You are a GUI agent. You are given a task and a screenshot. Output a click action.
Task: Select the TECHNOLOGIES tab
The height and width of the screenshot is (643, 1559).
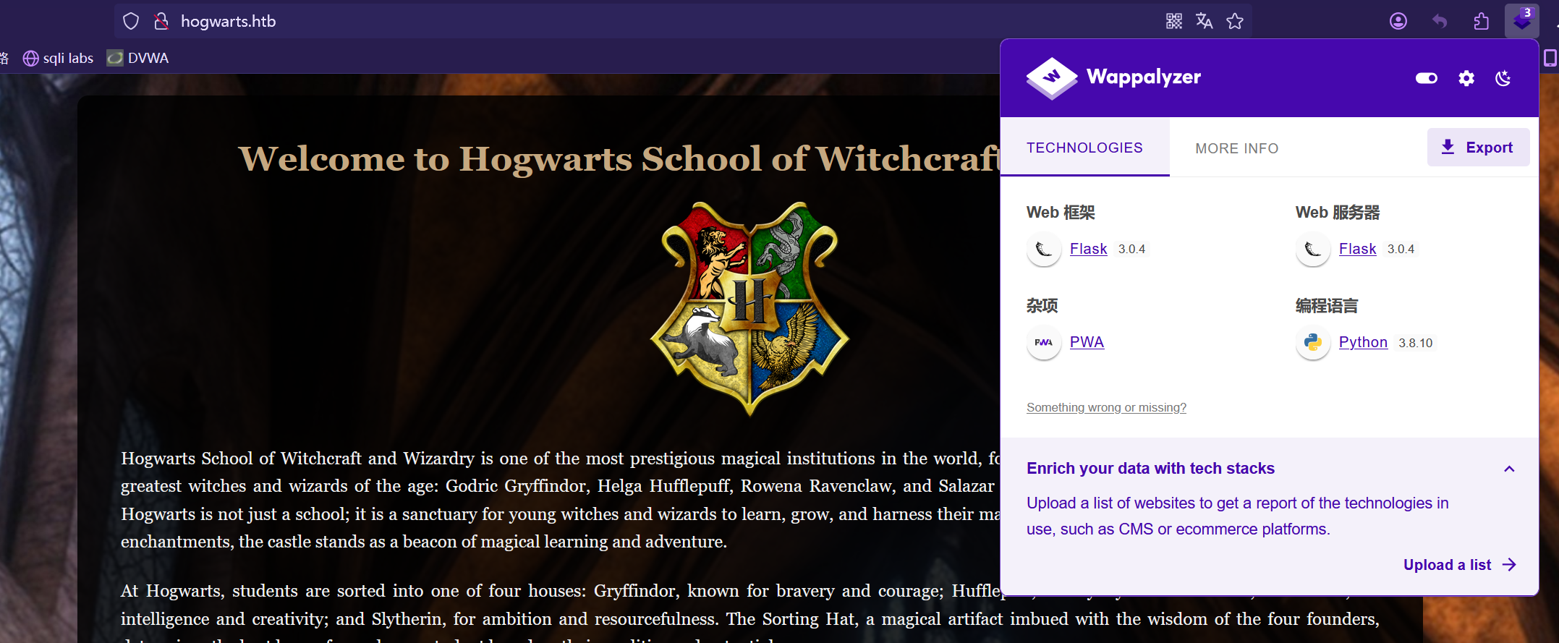pyautogui.click(x=1084, y=148)
